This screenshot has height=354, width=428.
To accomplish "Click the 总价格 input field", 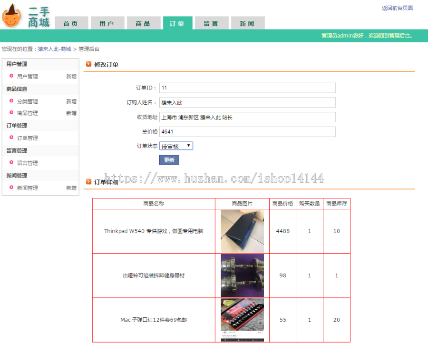I will click(247, 132).
